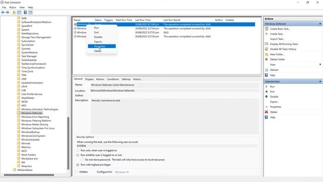Open the File menu

click(4, 7)
